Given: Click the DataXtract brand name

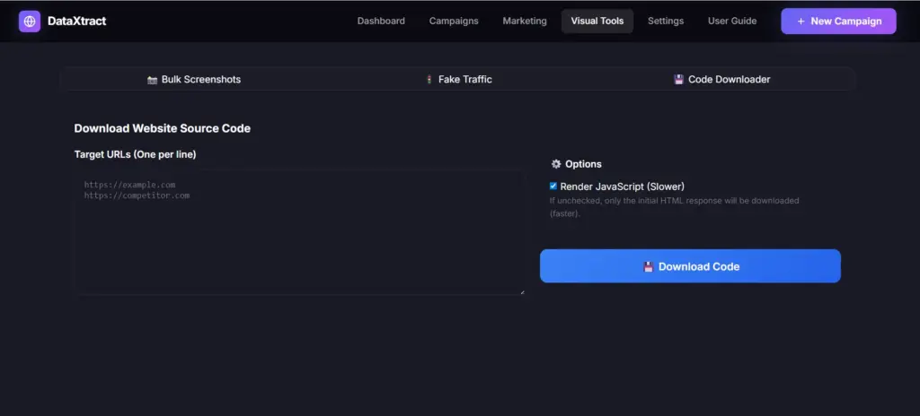Looking at the screenshot, I should (77, 22).
